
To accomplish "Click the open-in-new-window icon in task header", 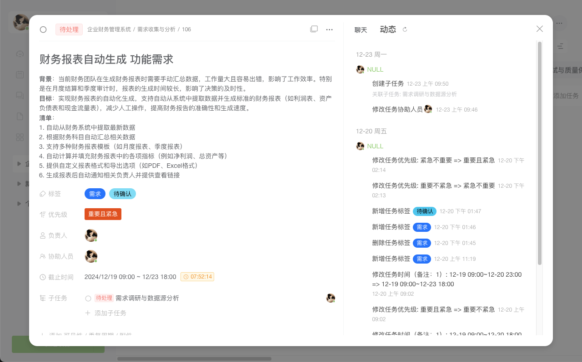I will coord(314,29).
